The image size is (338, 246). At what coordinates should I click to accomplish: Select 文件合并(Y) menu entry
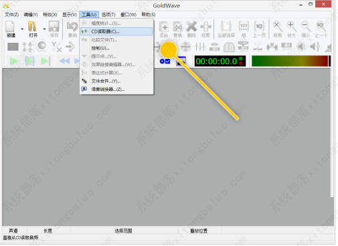point(116,81)
